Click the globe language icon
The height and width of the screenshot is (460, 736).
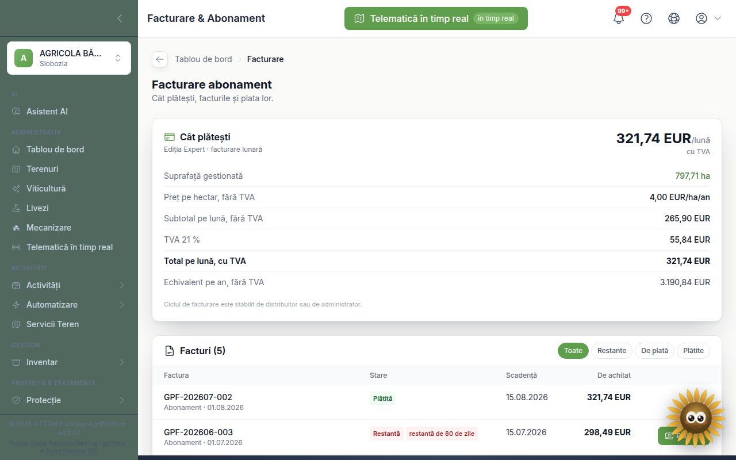674,18
